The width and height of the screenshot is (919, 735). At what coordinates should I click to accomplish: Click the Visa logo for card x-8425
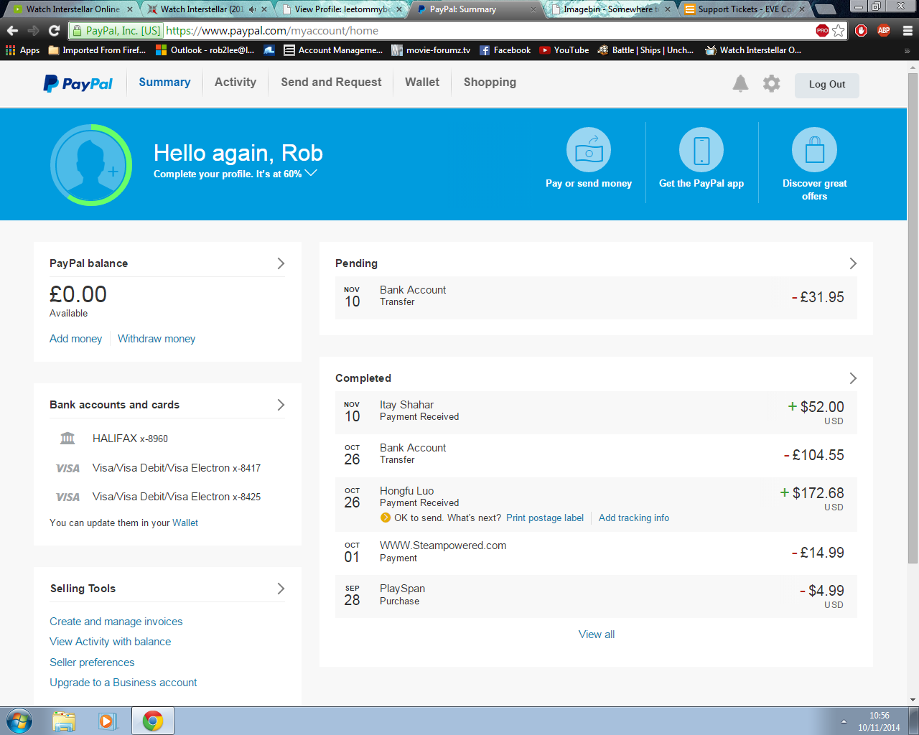point(67,497)
